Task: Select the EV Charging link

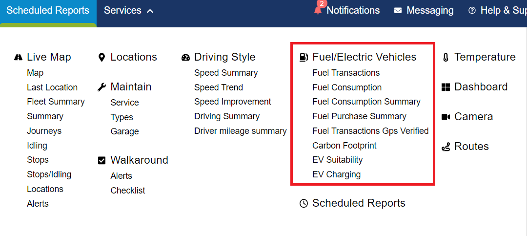Action: [x=336, y=174]
